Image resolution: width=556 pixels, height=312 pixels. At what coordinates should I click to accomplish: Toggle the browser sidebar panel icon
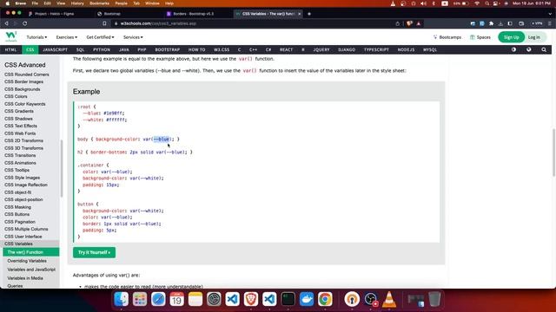(510, 23)
